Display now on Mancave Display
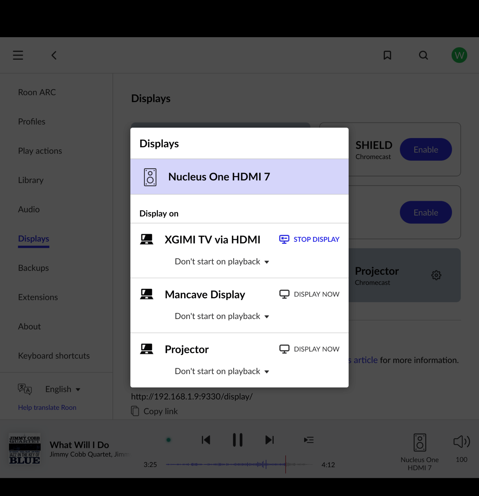This screenshot has height=496, width=479. click(x=309, y=294)
